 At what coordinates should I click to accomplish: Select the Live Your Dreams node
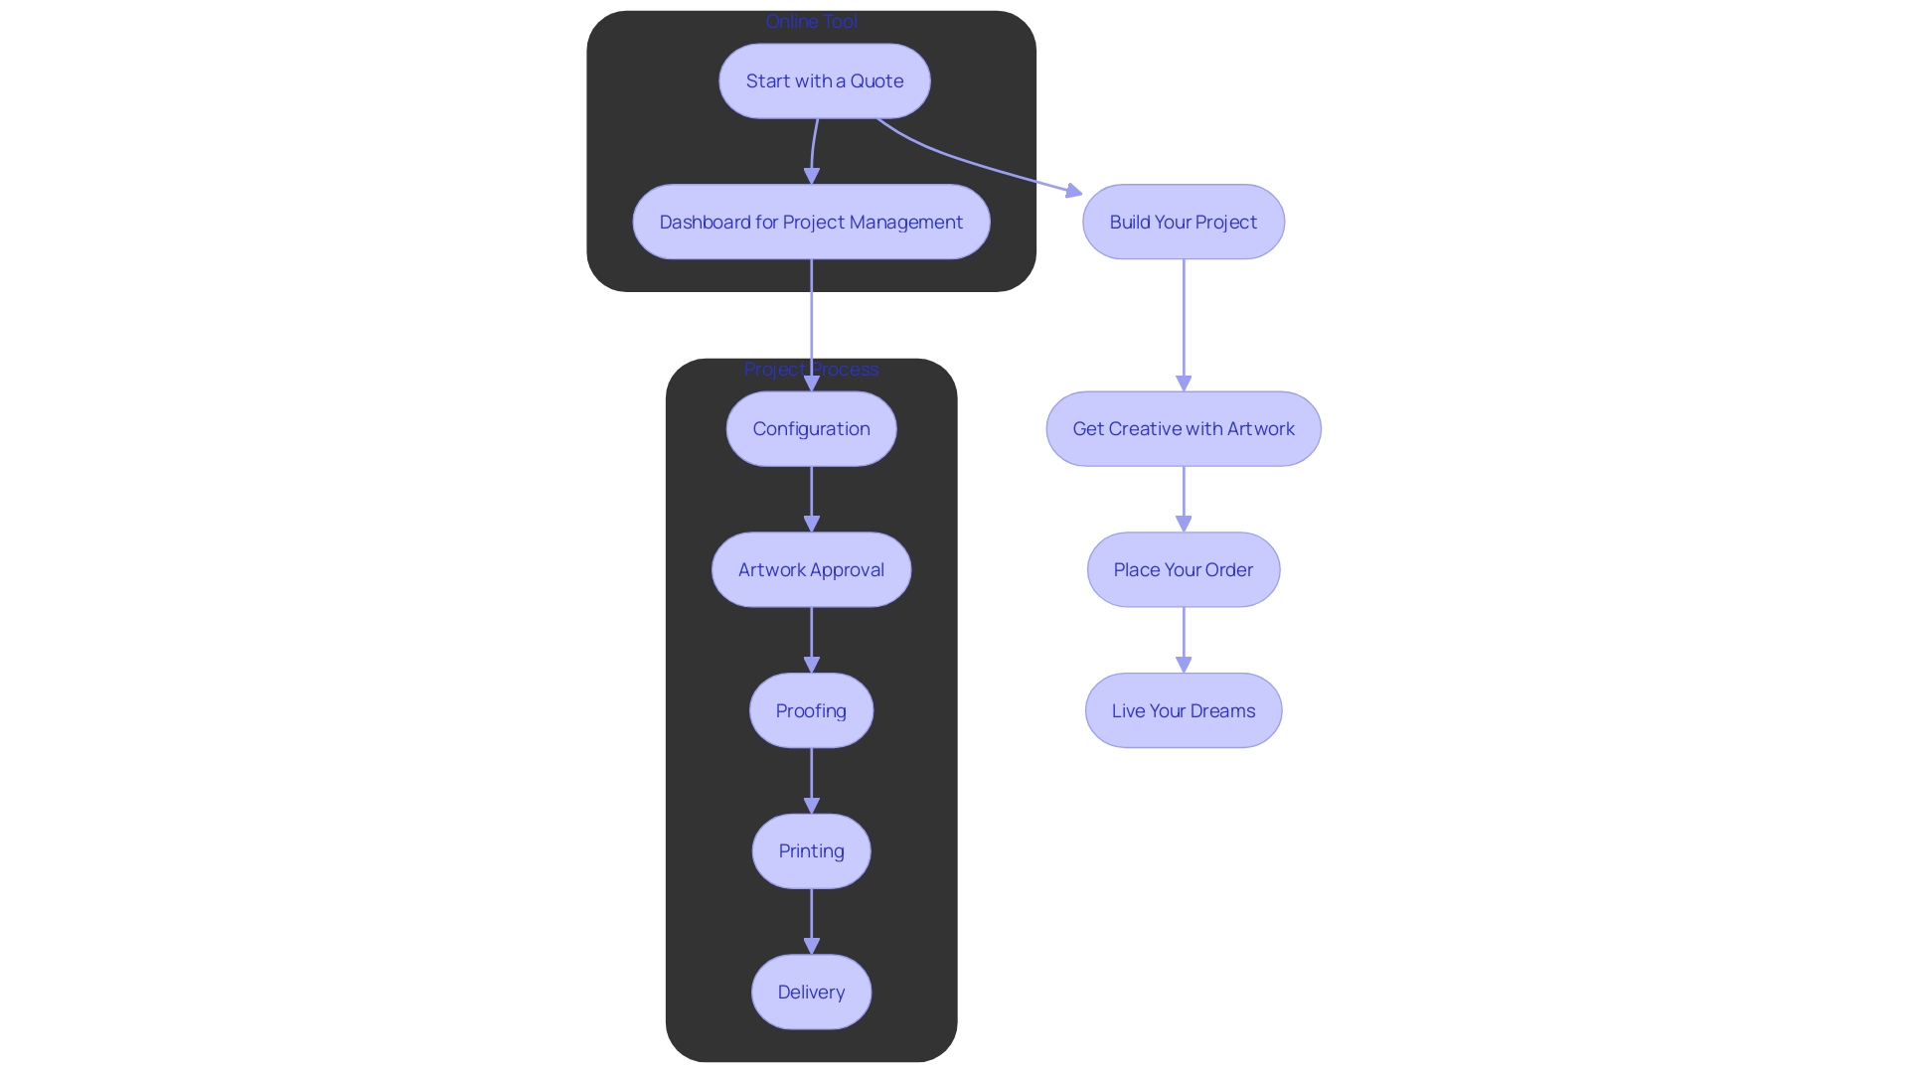(1182, 710)
